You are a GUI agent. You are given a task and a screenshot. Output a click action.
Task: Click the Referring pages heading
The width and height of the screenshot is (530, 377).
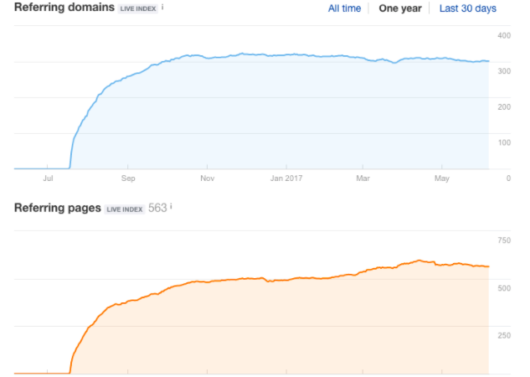[x=57, y=207]
